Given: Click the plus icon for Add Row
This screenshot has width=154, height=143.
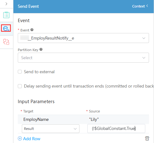Looking at the screenshot, I should click(20, 139).
